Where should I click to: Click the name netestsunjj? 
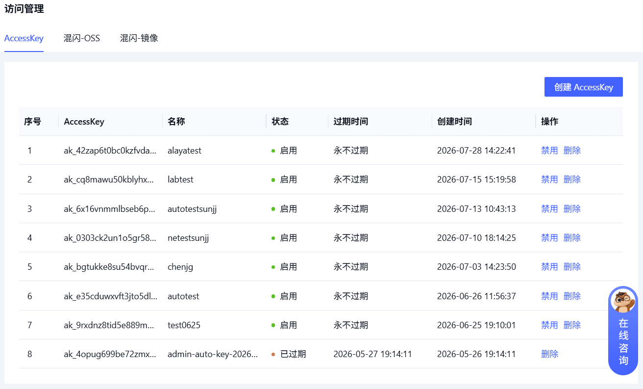tap(188, 238)
